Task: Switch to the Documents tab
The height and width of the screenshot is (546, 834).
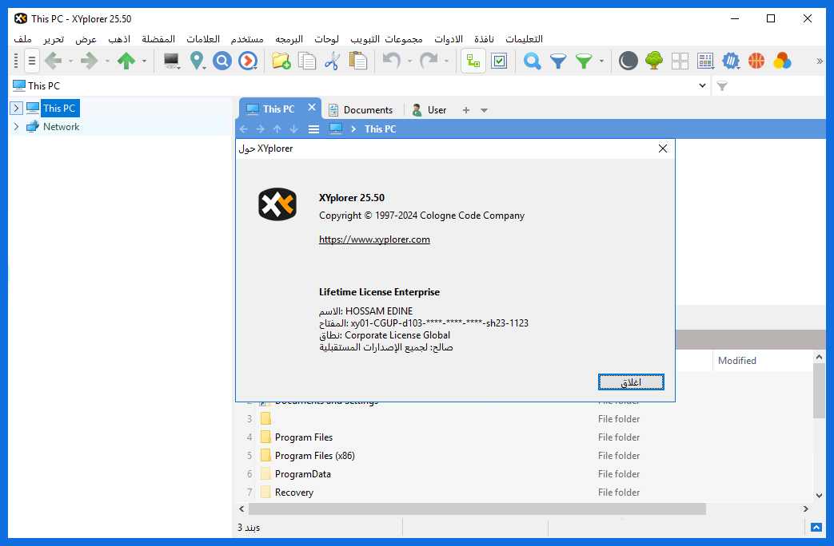Action: point(361,110)
